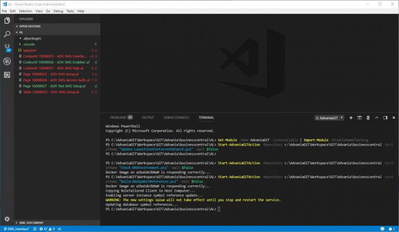
Task: Expand the .vscode folder
Action: click(x=28, y=44)
